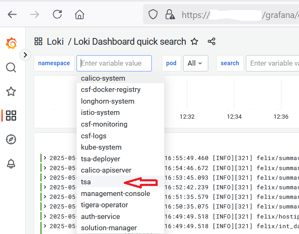Click the dashboards grid icon beside Loki
Viewport: 299px width, 234px height.
pyautogui.click(x=38, y=41)
